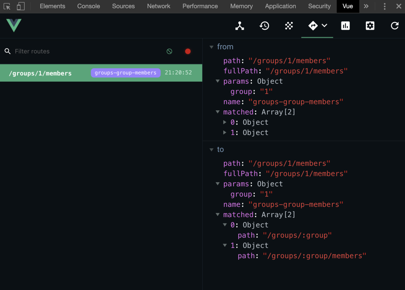Image resolution: width=405 pixels, height=290 pixels.
Task: Clear routes with the green ban icon
Action: (169, 51)
